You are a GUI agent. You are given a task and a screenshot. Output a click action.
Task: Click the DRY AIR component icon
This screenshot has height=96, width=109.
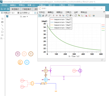click(18, 54)
